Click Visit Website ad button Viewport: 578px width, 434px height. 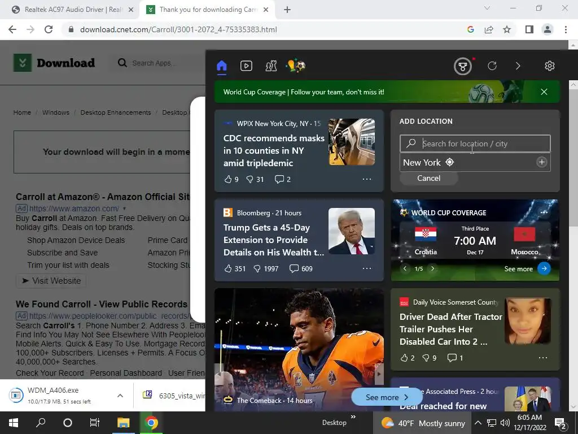click(x=51, y=281)
